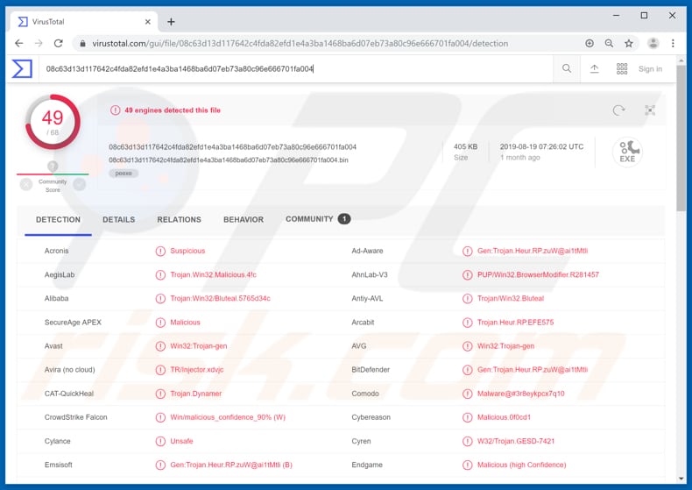Click the peexe tag
This screenshot has height=490, width=692.
coord(124,173)
